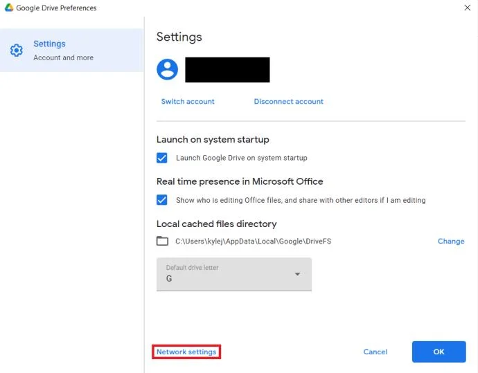Open Network settings
This screenshot has width=478, height=373.
pos(186,352)
